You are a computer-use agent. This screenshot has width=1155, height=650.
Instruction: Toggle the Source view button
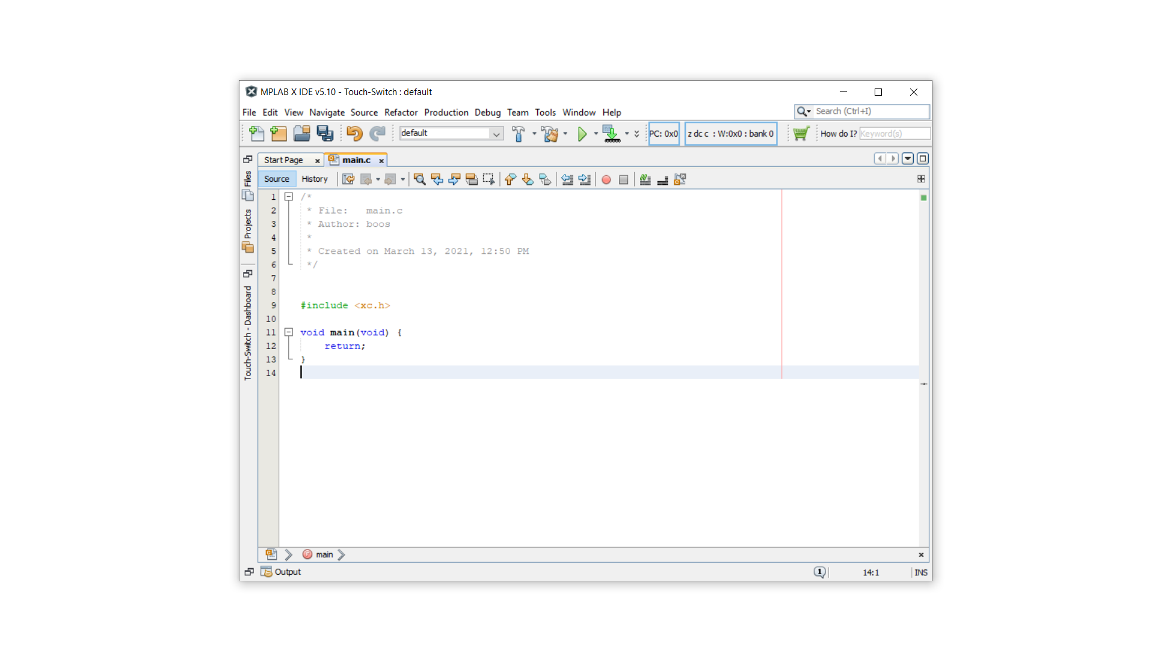(277, 179)
